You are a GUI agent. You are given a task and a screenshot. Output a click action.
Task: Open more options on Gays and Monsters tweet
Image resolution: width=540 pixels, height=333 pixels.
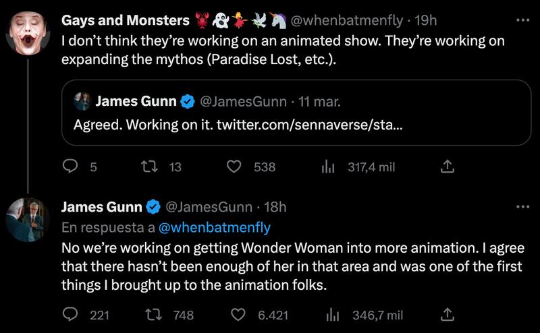[522, 21]
